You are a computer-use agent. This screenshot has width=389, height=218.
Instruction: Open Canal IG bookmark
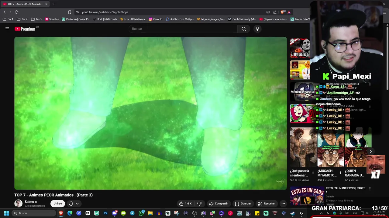pos(156,19)
